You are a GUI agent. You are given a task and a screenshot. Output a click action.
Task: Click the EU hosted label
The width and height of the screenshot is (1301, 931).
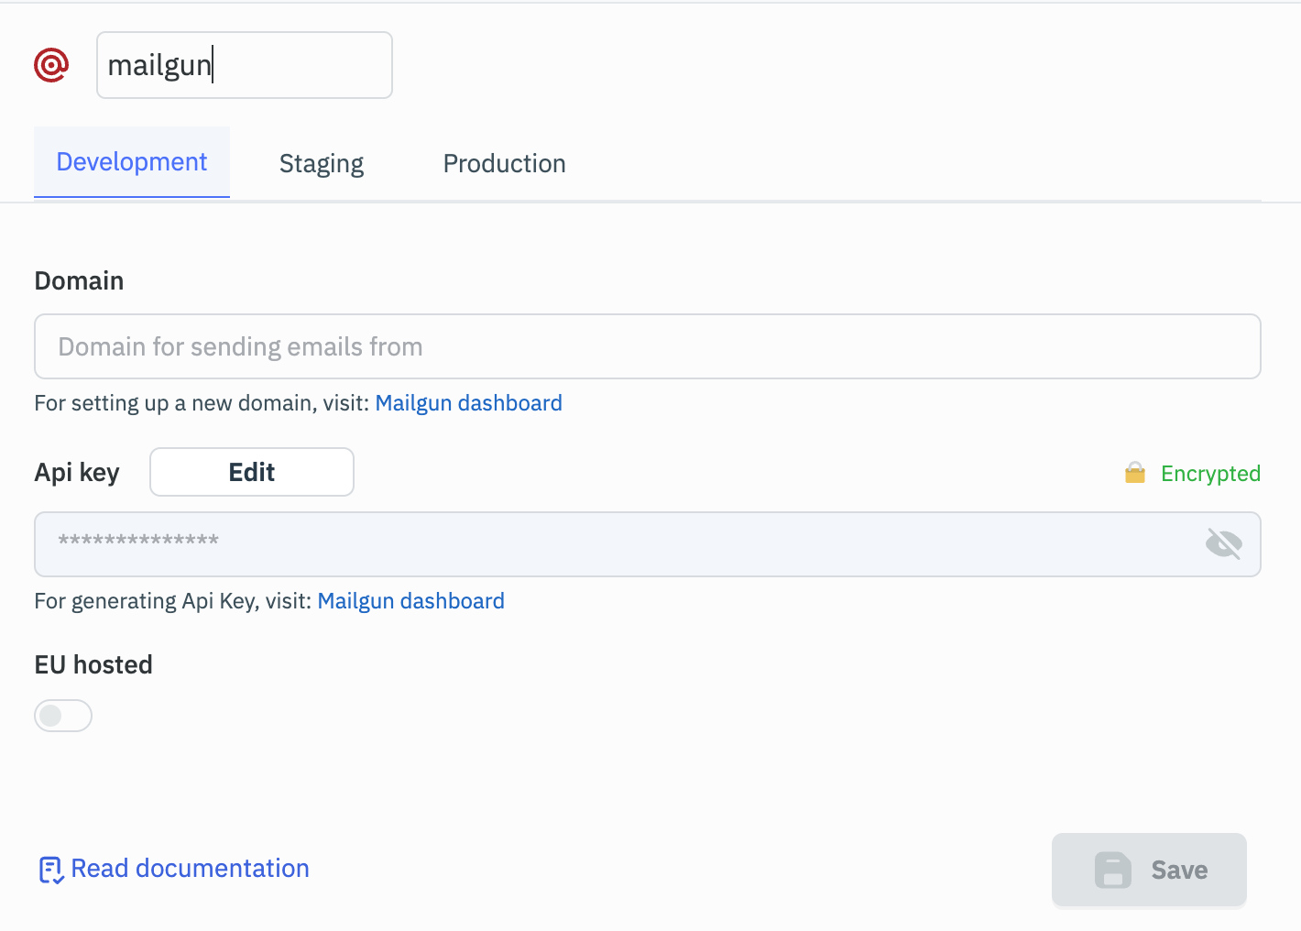pos(93,665)
